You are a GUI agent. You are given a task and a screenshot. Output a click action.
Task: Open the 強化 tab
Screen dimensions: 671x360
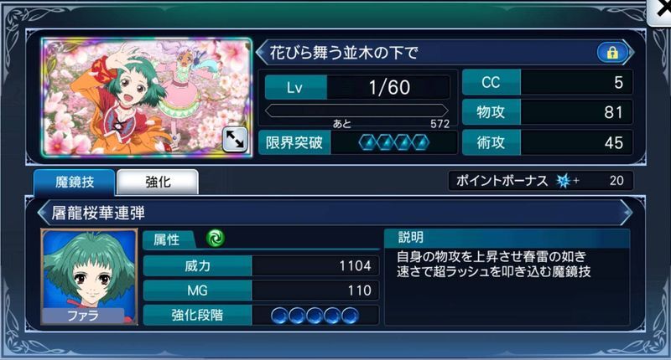(x=158, y=183)
